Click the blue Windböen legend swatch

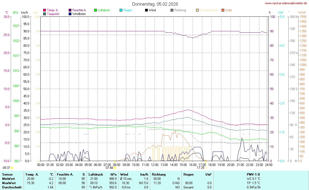point(70,14)
